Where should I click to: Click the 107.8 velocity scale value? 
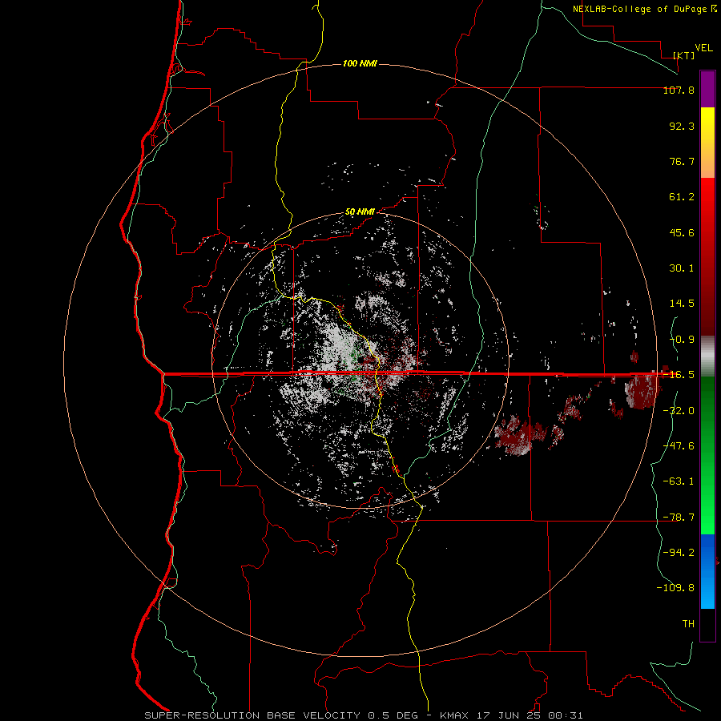click(x=679, y=90)
